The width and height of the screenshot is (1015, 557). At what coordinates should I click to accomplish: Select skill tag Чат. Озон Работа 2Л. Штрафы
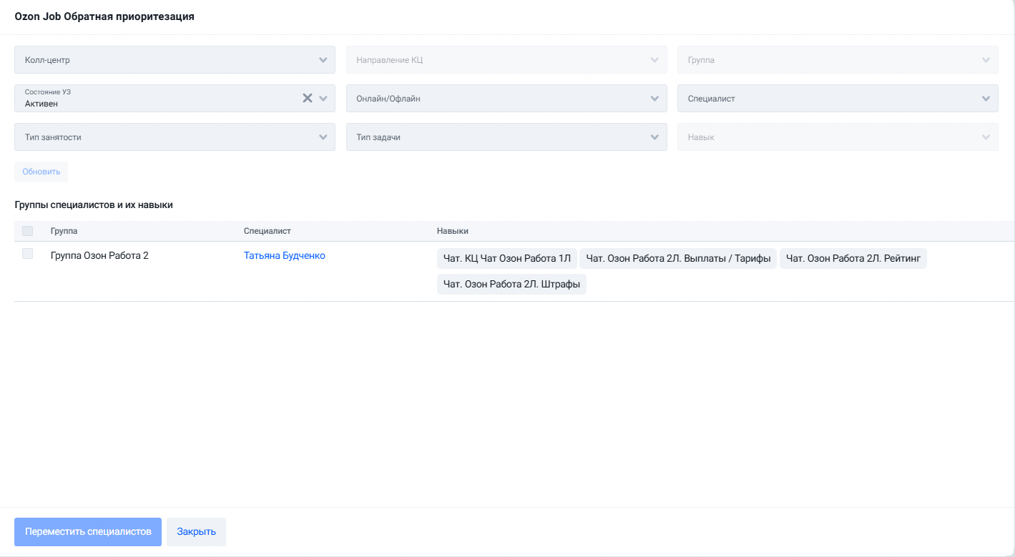511,284
